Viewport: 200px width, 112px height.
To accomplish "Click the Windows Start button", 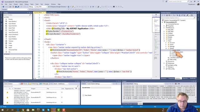I will pyautogui.click(x=2, y=110).
